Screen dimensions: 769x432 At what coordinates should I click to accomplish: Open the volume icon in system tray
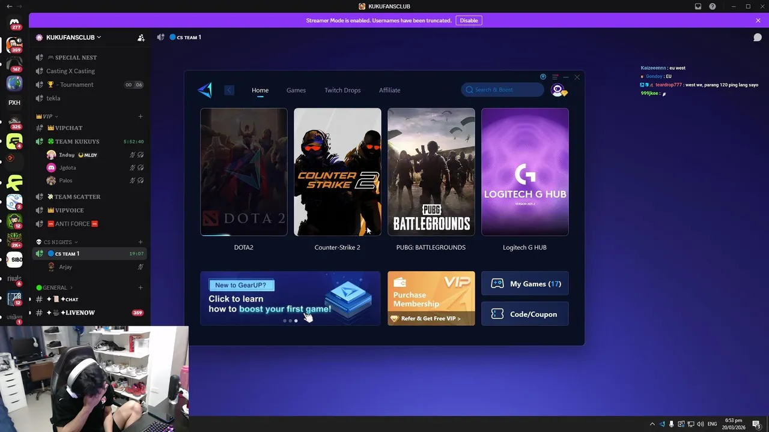click(701, 424)
